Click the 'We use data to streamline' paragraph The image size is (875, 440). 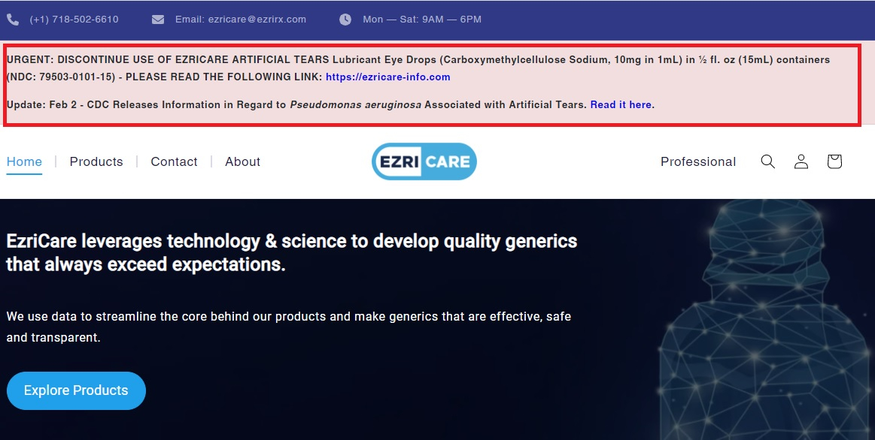(288, 327)
